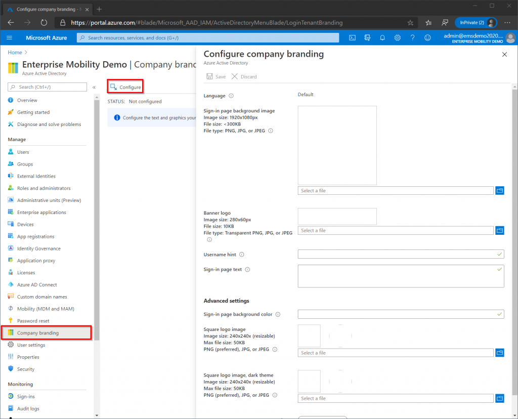
Task: Send feedback via the smiley icon
Action: tap(427, 37)
